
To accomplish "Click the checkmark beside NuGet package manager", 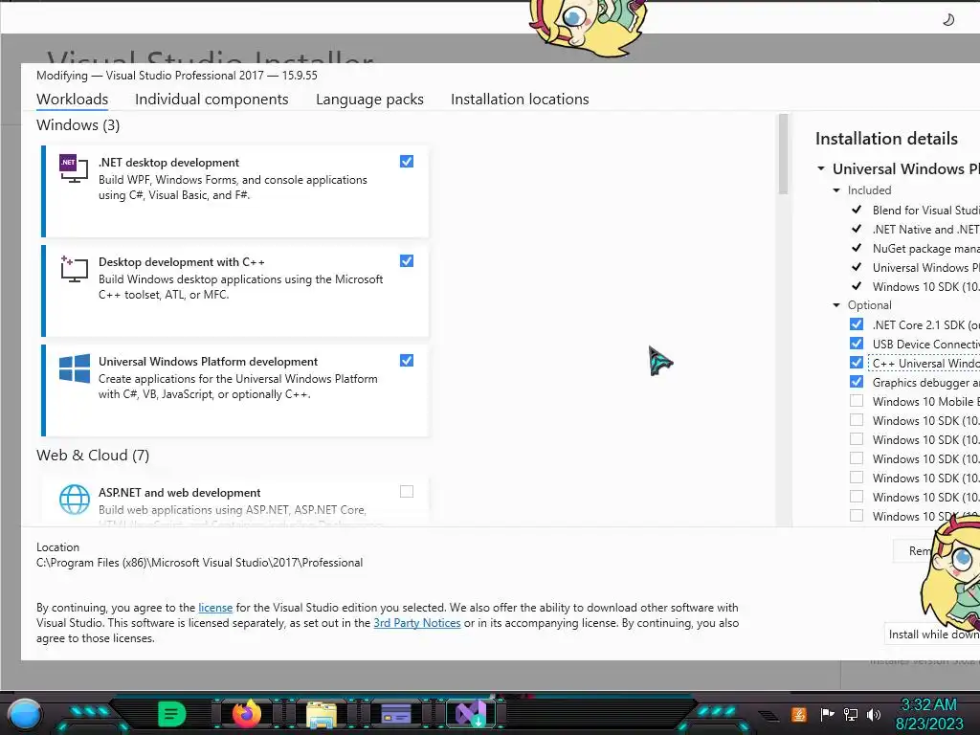I will [857, 248].
